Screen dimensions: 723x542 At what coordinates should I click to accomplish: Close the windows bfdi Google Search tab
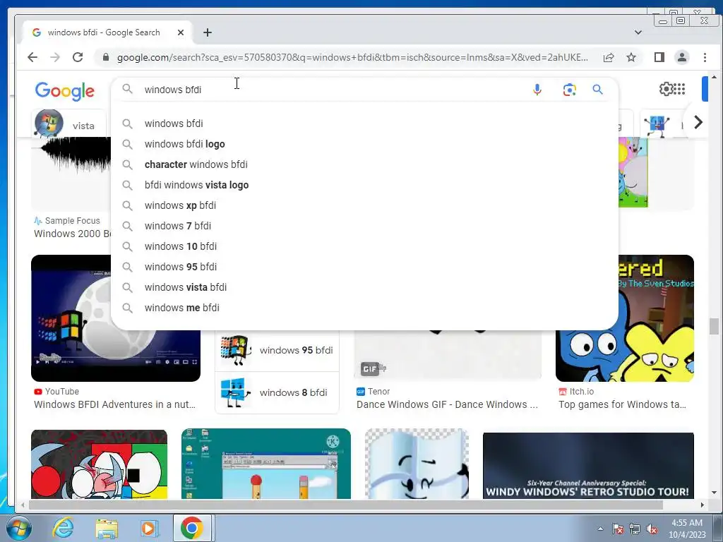pos(181,32)
